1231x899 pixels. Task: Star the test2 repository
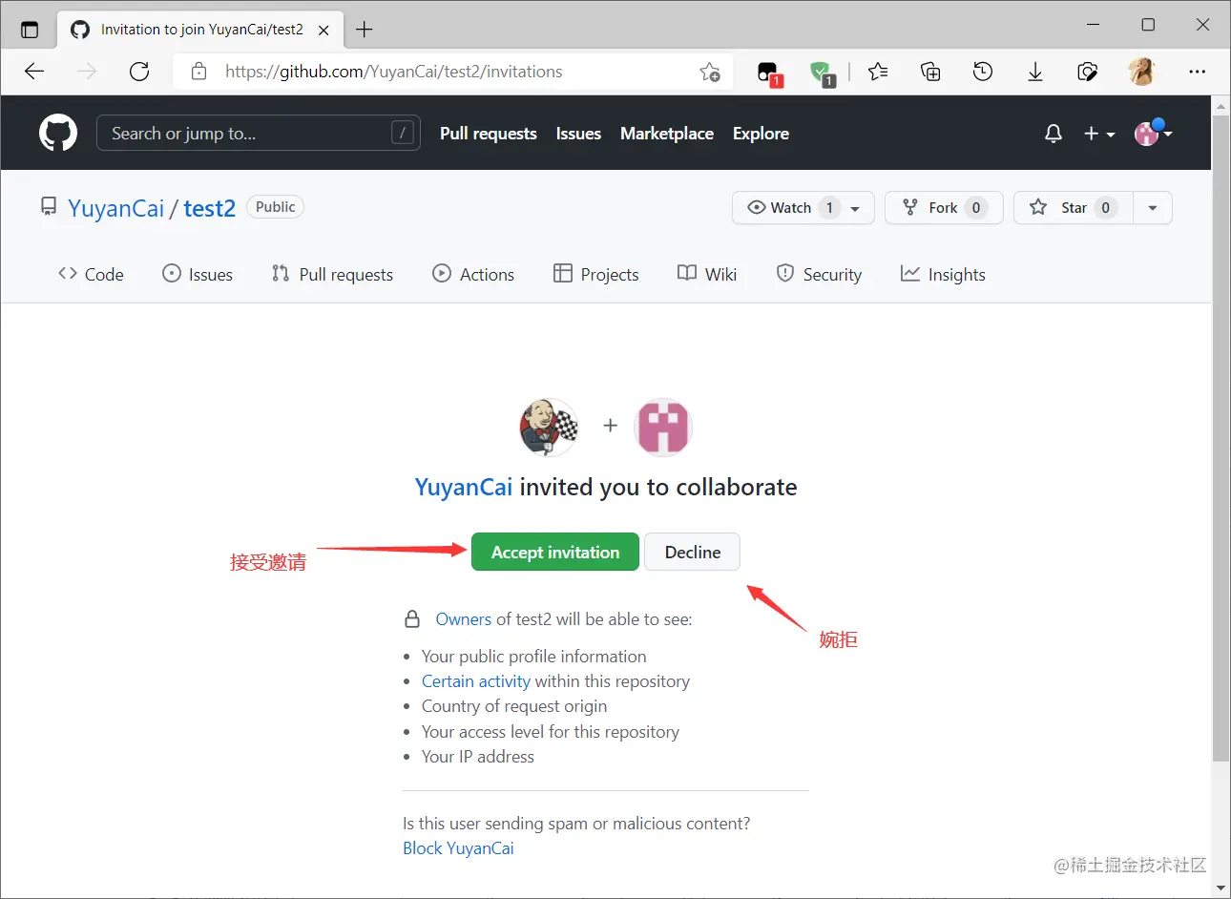pyautogui.click(x=1073, y=207)
